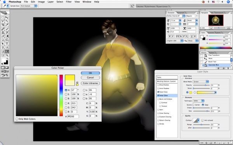This screenshot has height=145, width=233.
Task: Uncheck the Outer Glow style checkbox
Action: (x=158, y=92)
